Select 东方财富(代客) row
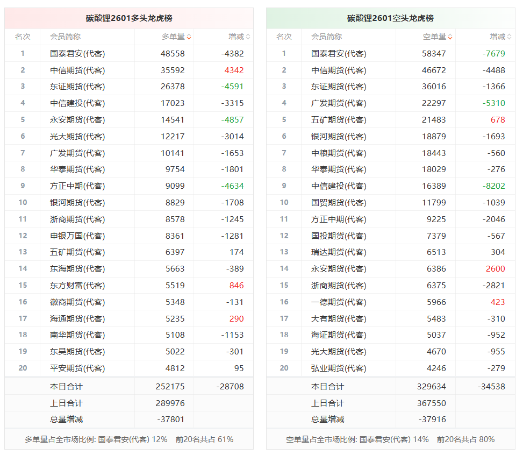The image size is (523, 455). point(129,286)
